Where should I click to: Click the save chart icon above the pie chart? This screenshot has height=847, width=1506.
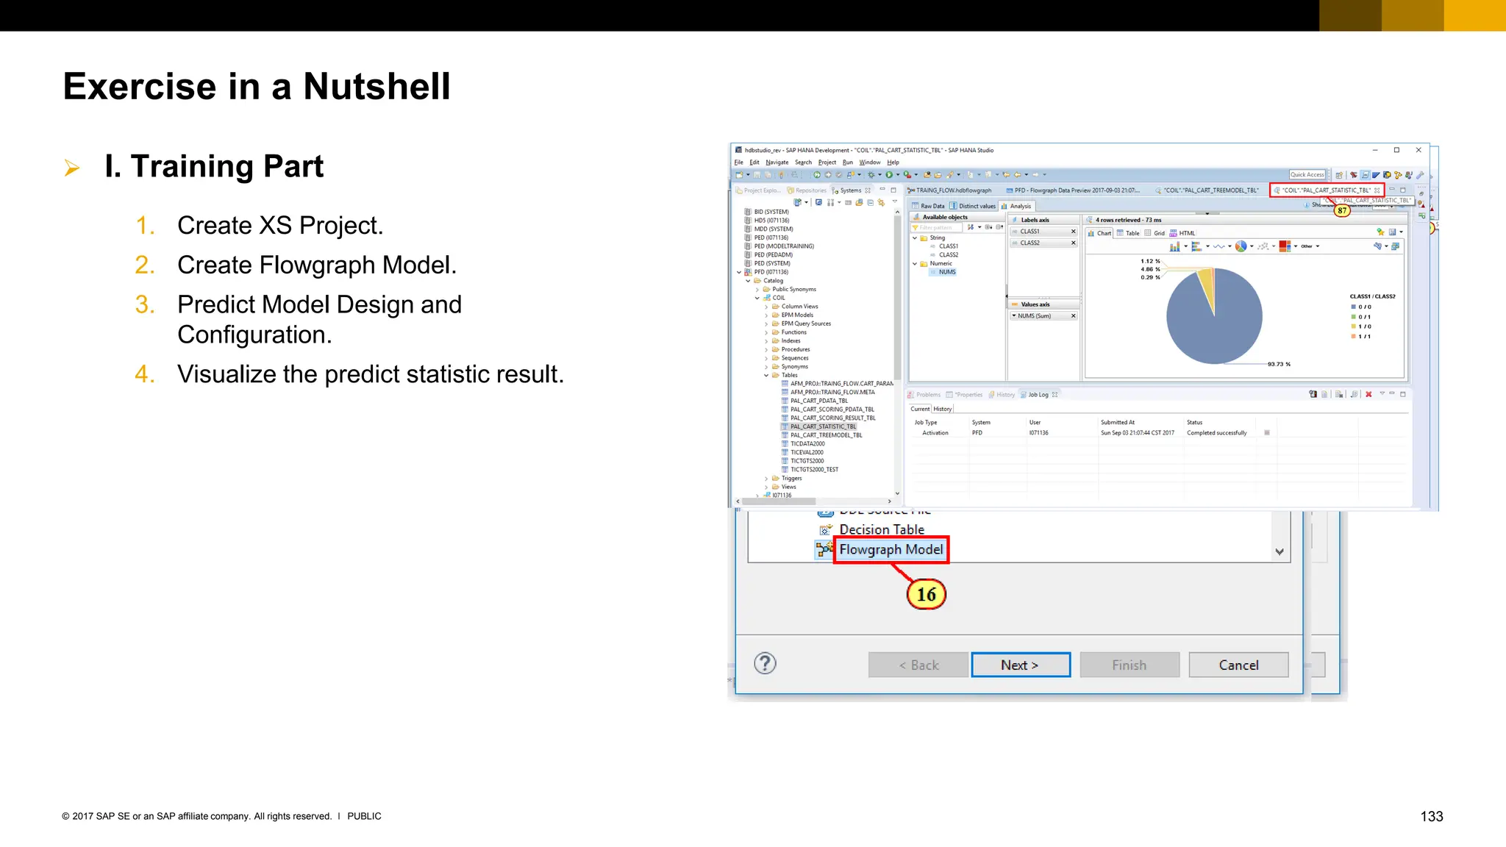pyautogui.click(x=1392, y=232)
